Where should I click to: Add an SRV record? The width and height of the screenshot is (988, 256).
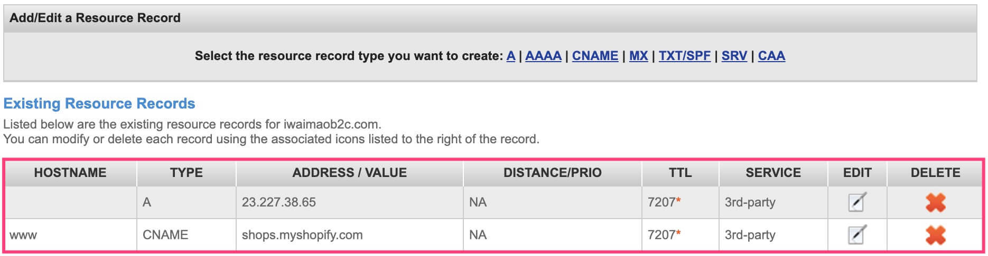pyautogui.click(x=734, y=56)
